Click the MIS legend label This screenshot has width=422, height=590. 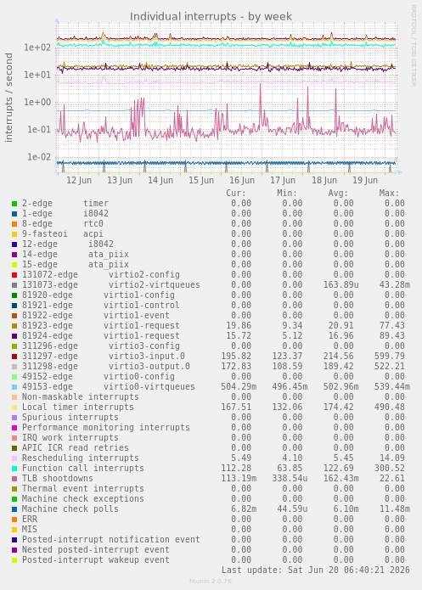30,530
